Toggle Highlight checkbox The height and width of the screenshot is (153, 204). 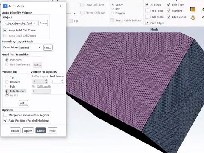pyautogui.click(x=168, y=11)
